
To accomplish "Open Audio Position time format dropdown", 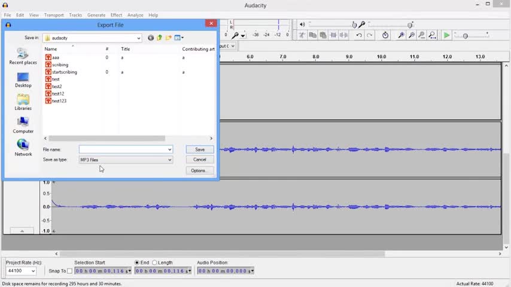I will pyautogui.click(x=253, y=271).
